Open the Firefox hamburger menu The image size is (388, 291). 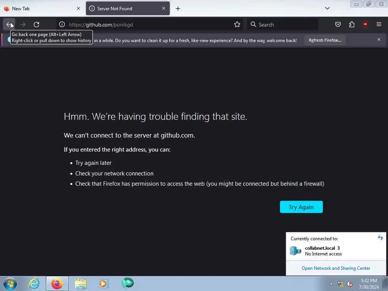coord(379,24)
